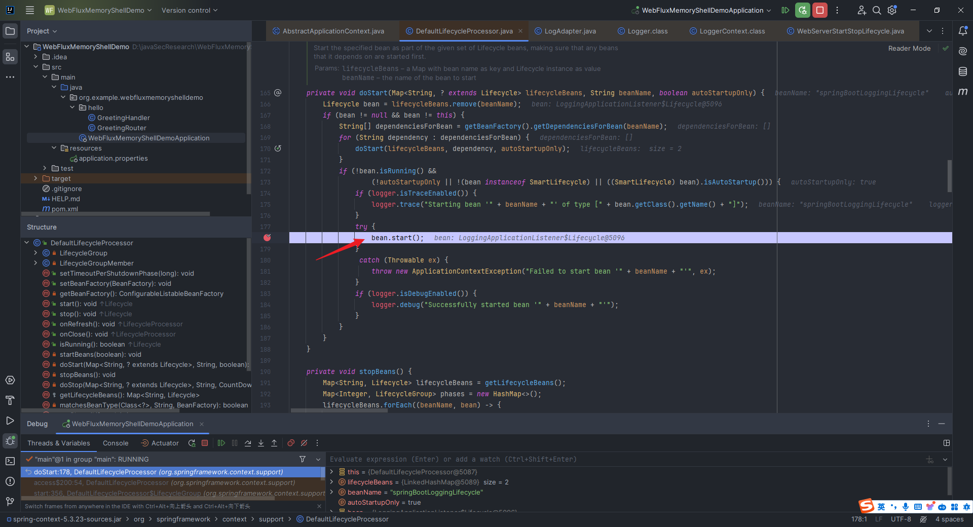Click the editor vertical scrollbar
973x527 pixels.
[949, 176]
